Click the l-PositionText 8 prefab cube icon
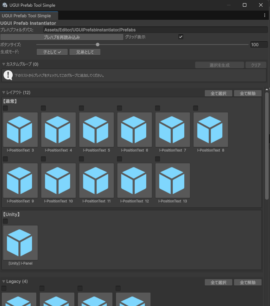Screen dimensions: 270x306 click(x=211, y=130)
